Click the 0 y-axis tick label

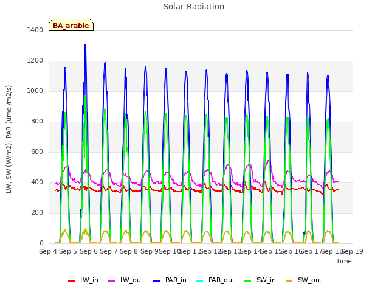click(x=41, y=243)
